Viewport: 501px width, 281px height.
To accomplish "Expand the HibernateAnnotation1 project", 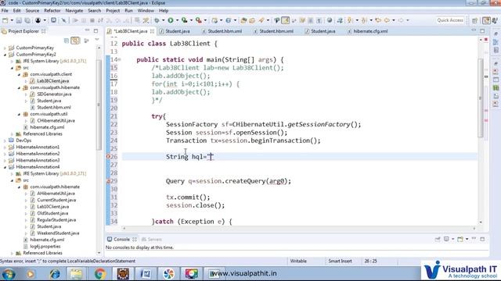I will [x=5, y=148].
